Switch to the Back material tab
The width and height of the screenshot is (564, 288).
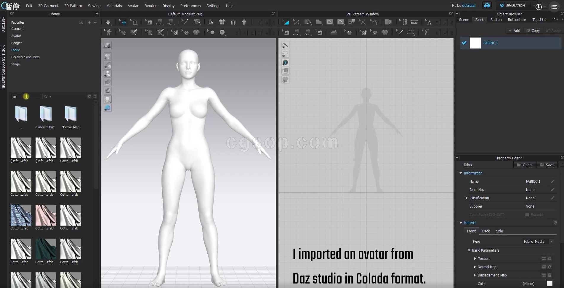tap(486, 231)
